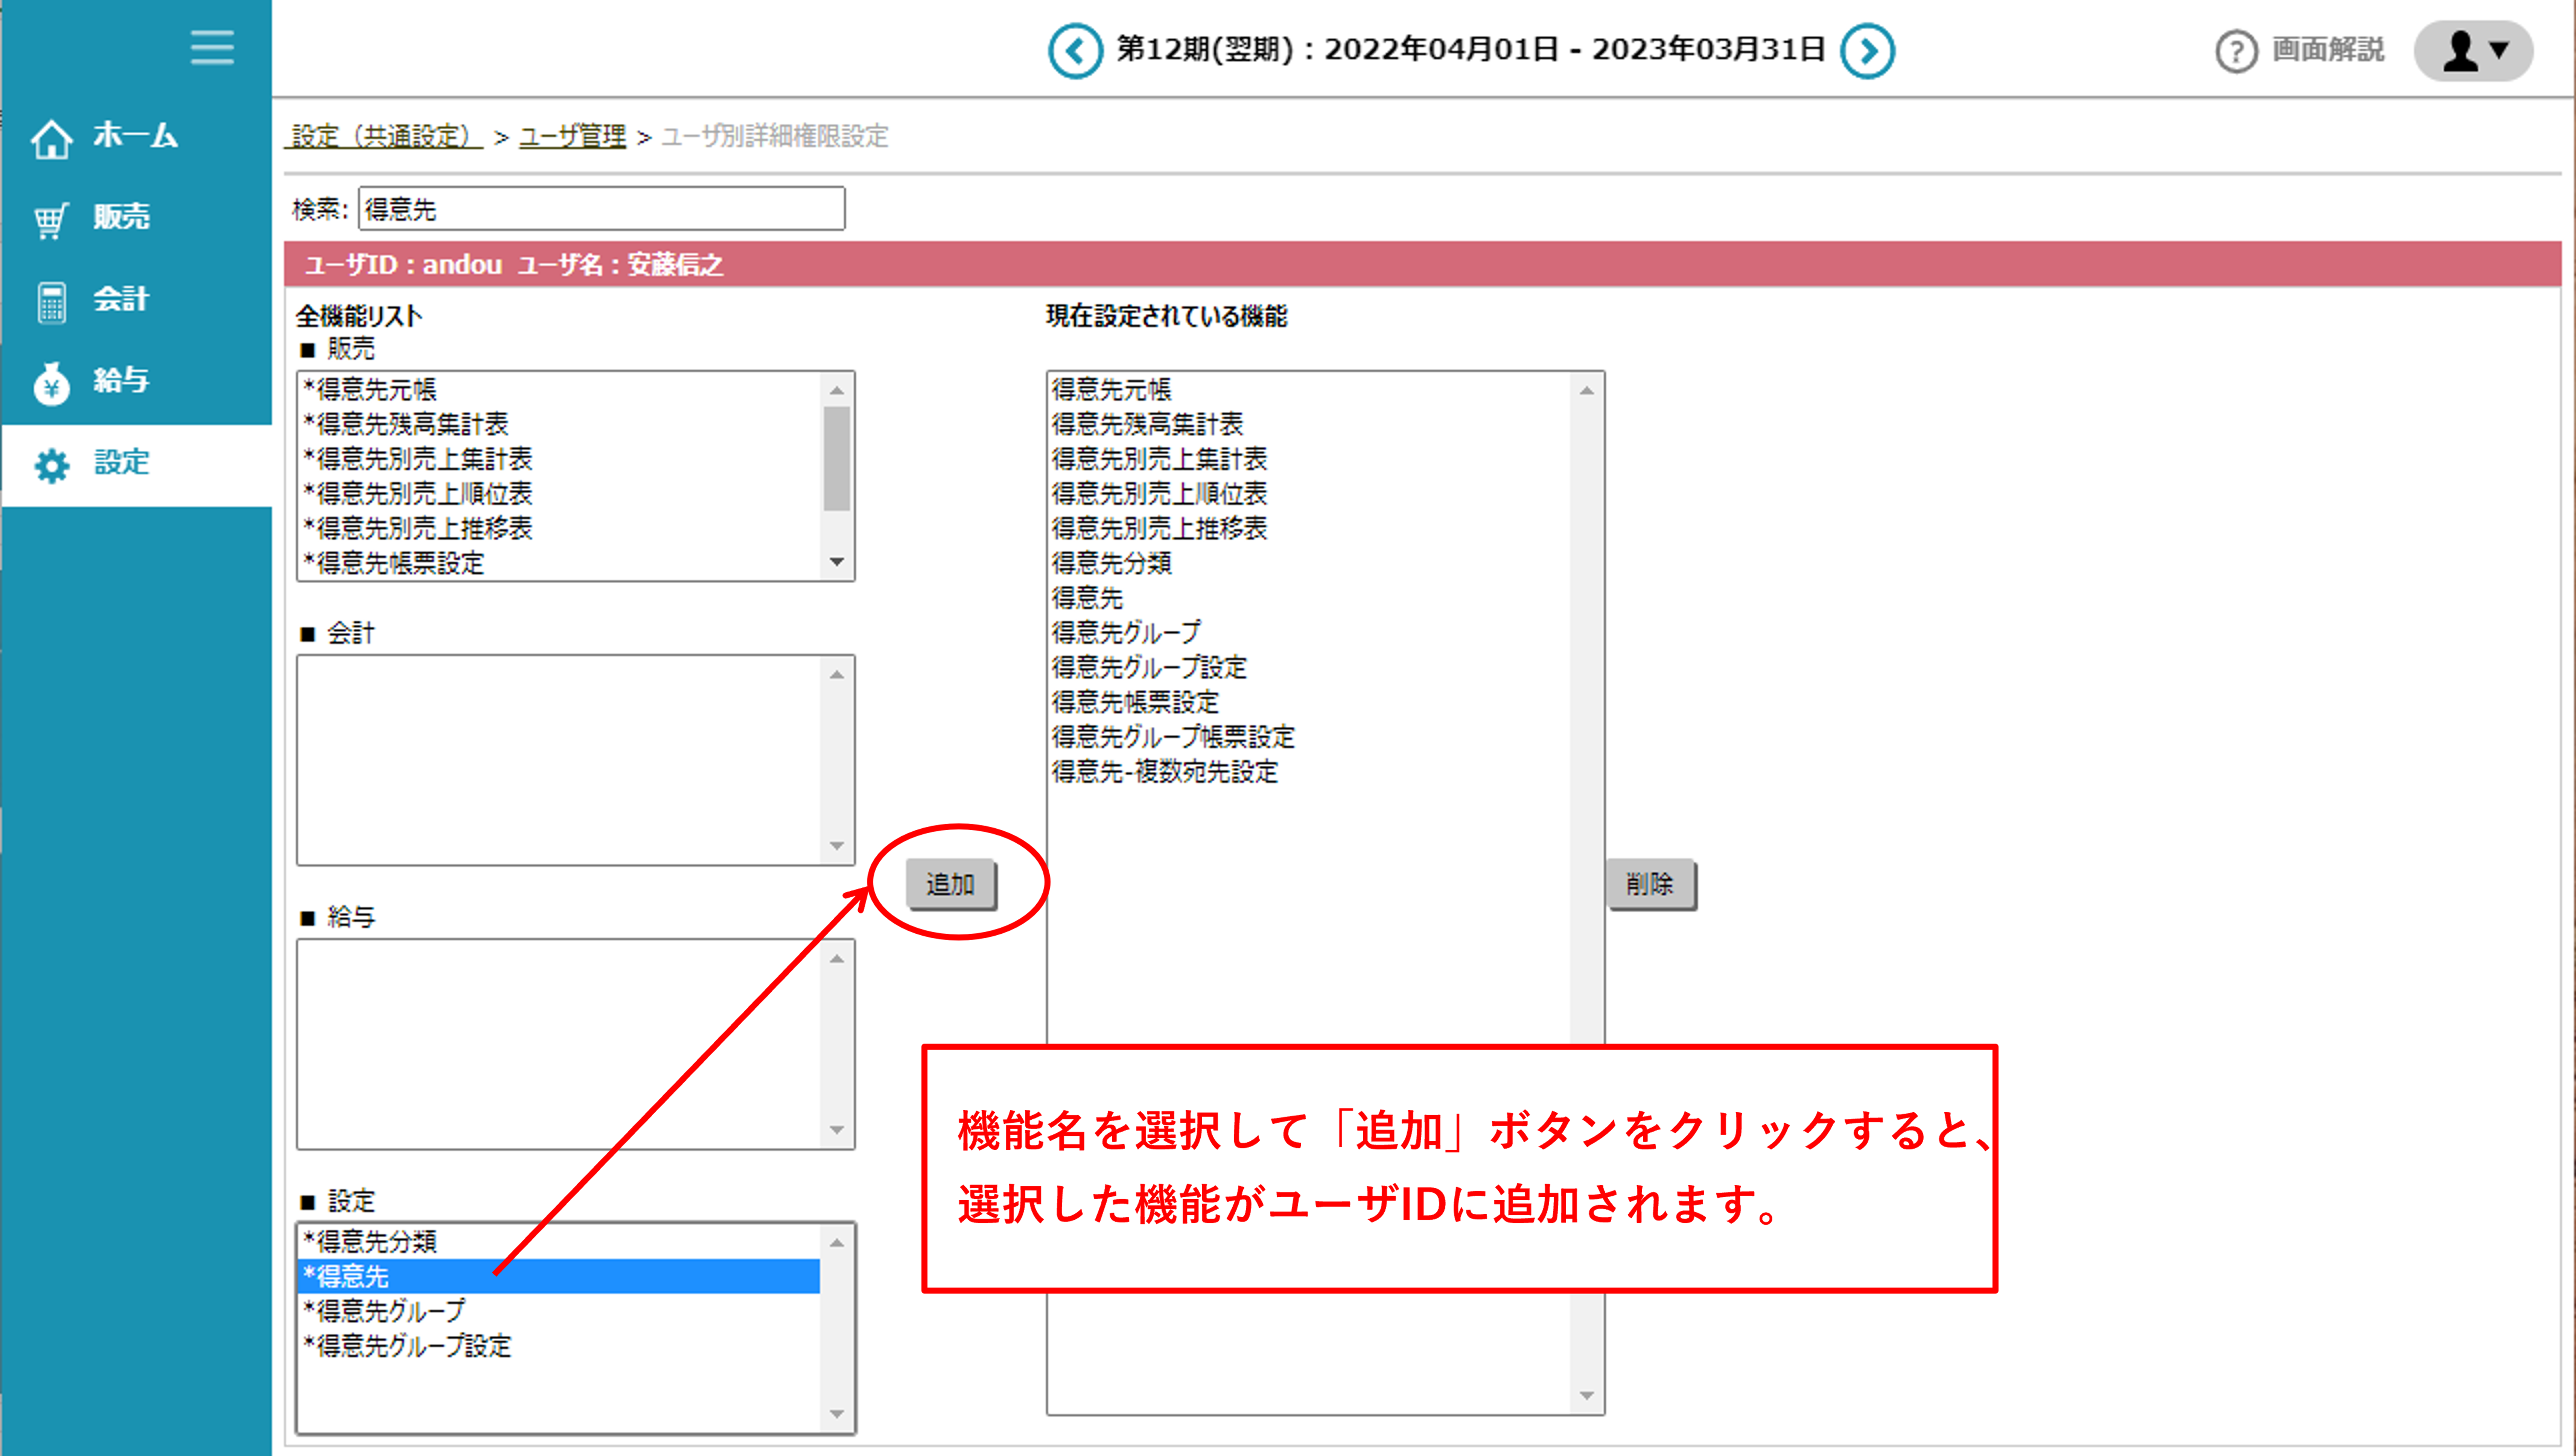Follow the ユーザ管理 breadcrumb link
The image size is (2576, 1456).
(573, 136)
